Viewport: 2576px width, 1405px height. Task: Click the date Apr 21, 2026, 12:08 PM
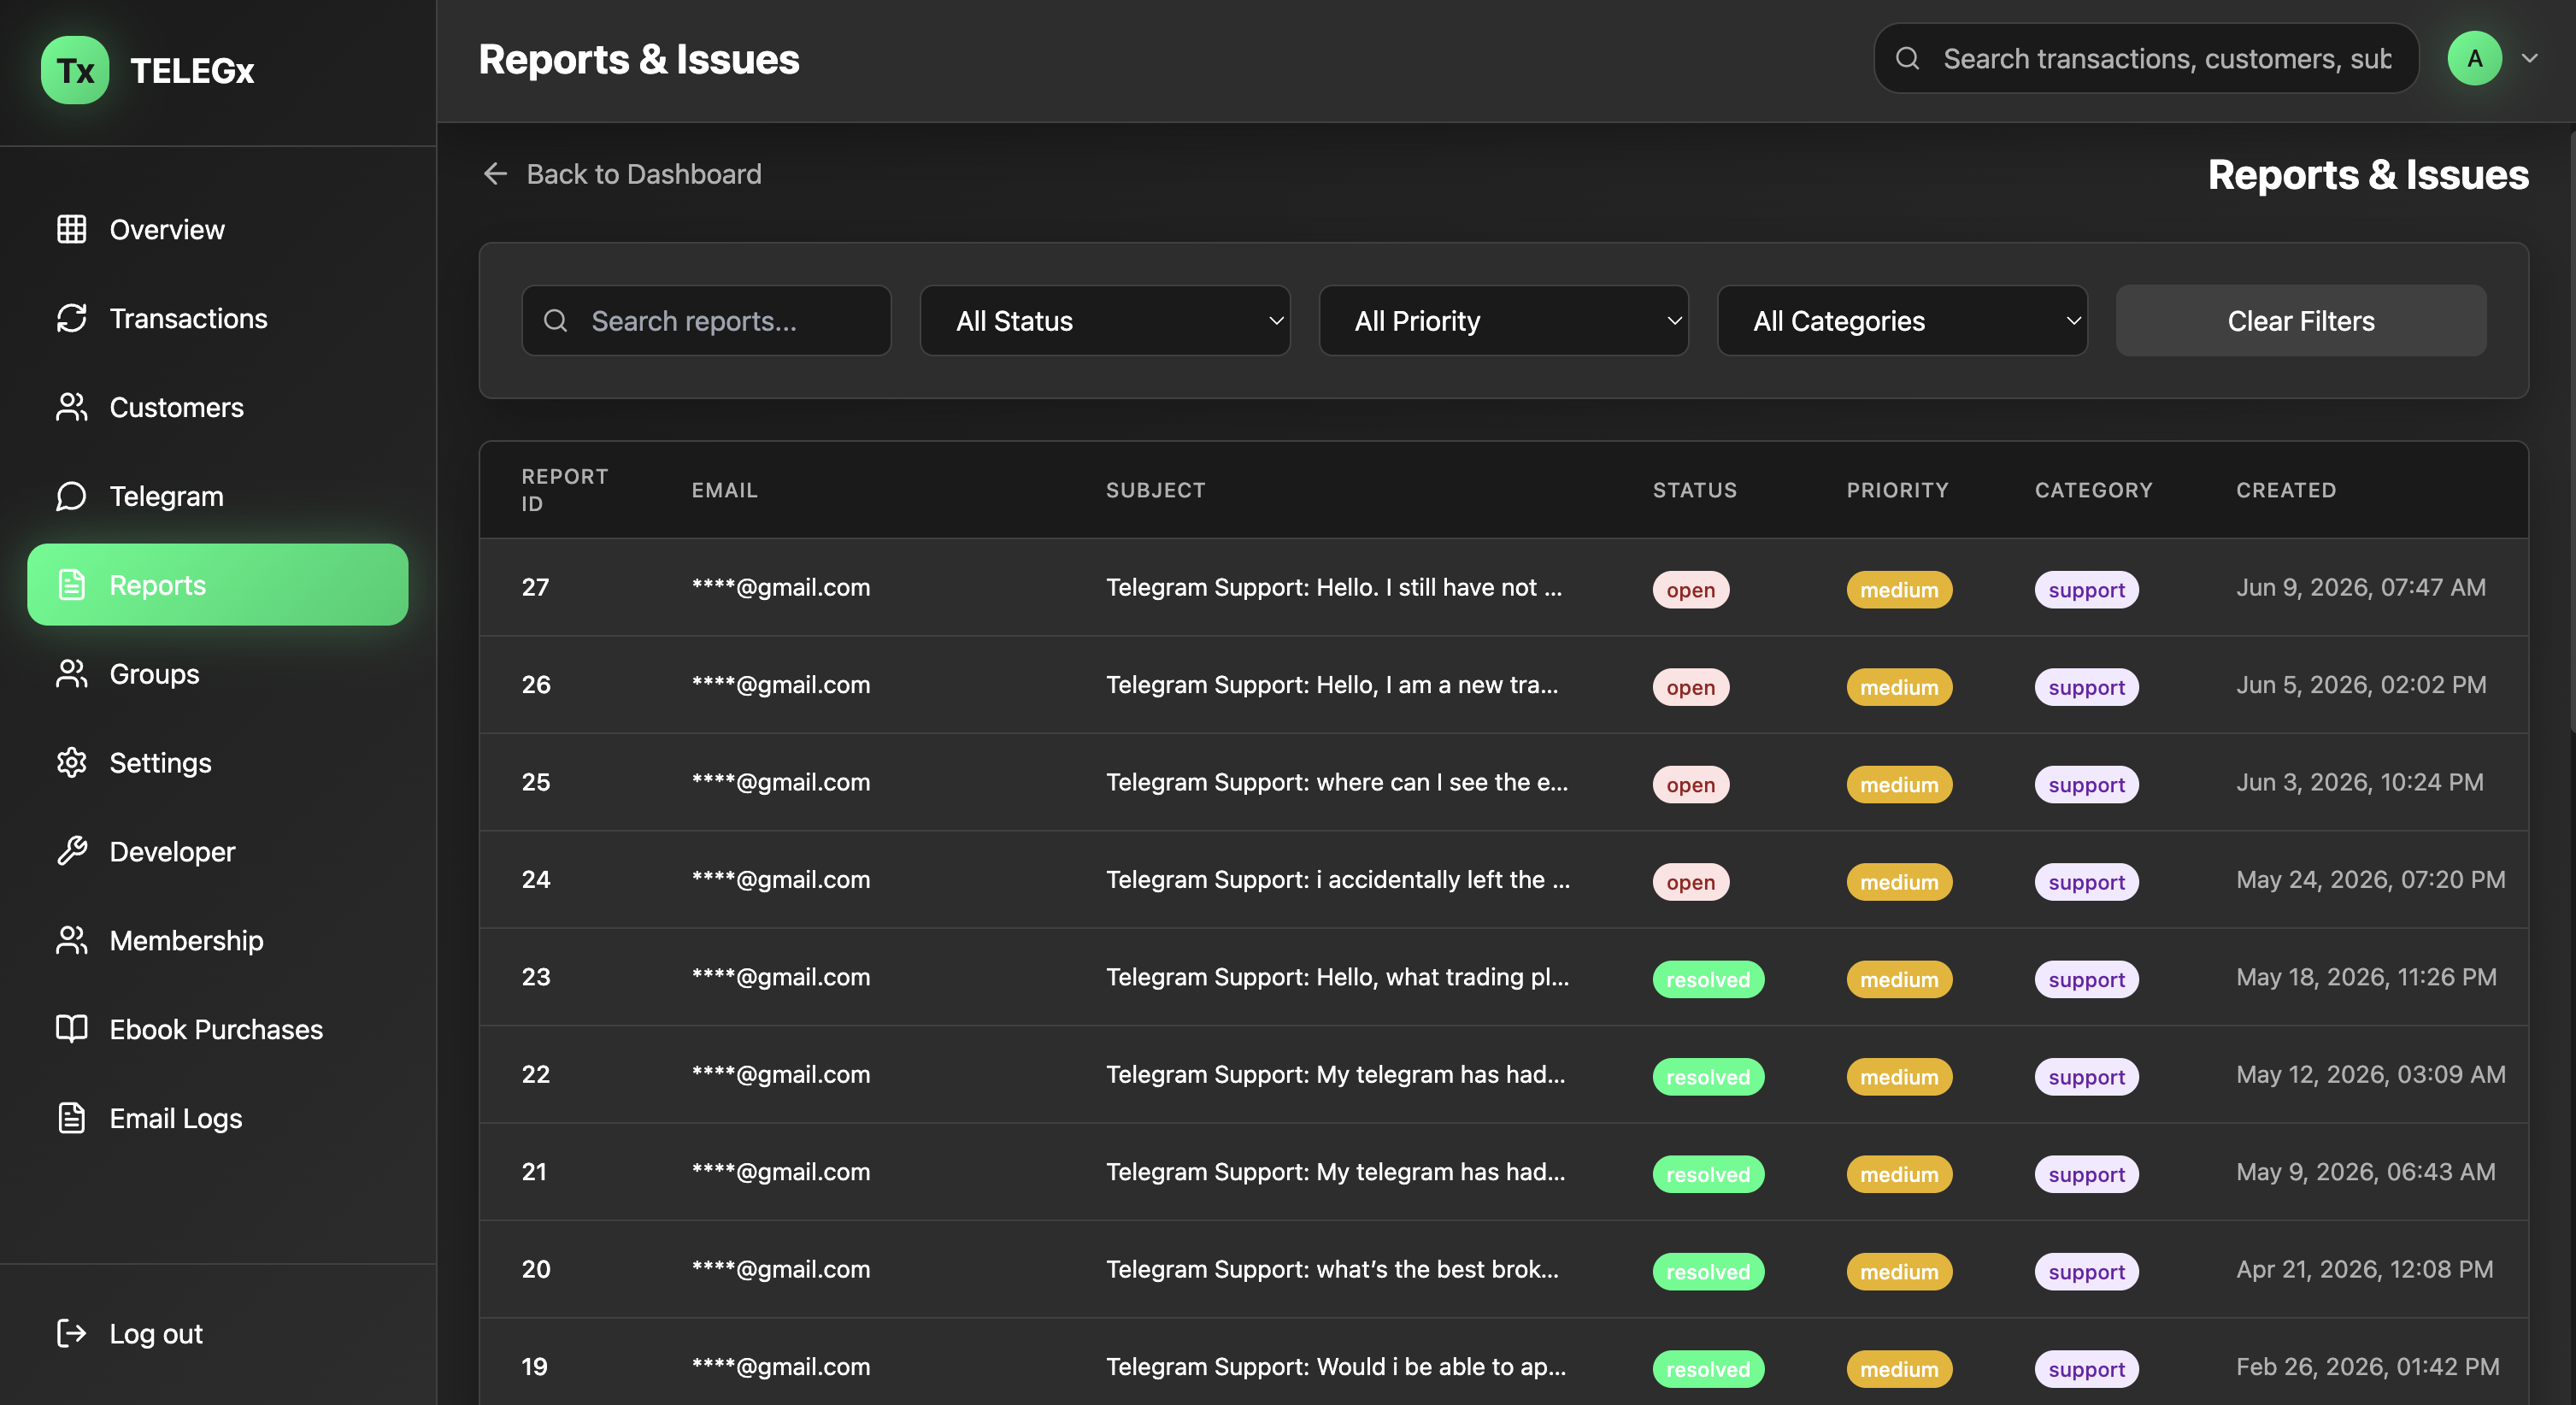tap(2365, 1268)
